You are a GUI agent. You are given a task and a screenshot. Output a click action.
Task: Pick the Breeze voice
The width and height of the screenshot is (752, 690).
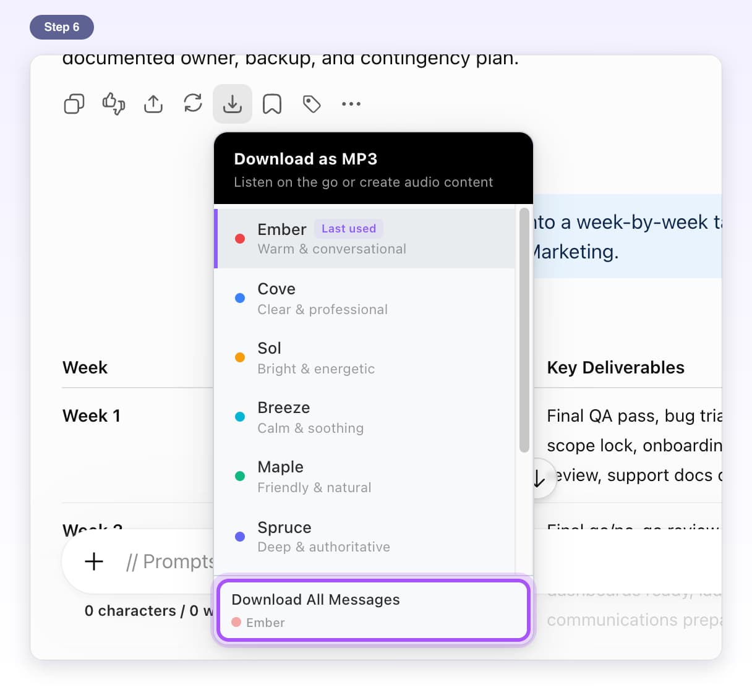365,417
